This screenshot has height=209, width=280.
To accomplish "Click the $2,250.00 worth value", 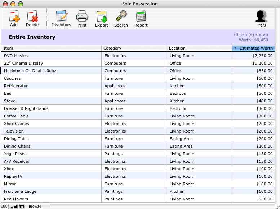I will (x=262, y=56).
